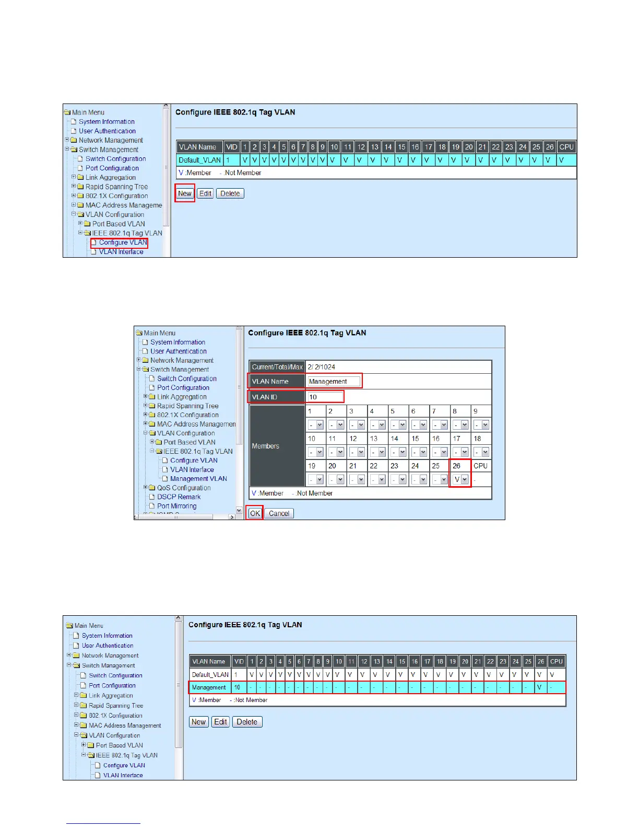Click MAC Address Management folder icon in bottom screenshot
The height and width of the screenshot is (828, 639).
[84, 726]
